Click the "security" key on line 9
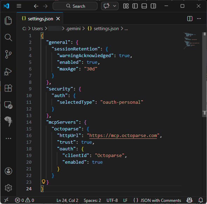Image resolution: width=207 pixels, height=204 pixels. pos(59,89)
